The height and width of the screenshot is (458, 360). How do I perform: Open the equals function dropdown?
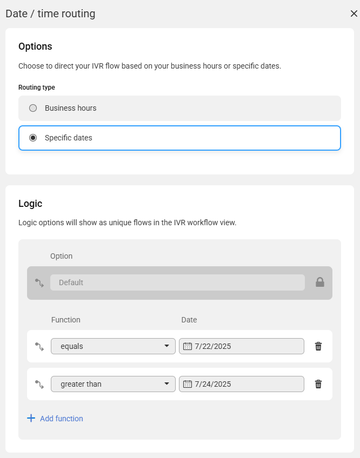[x=113, y=346]
